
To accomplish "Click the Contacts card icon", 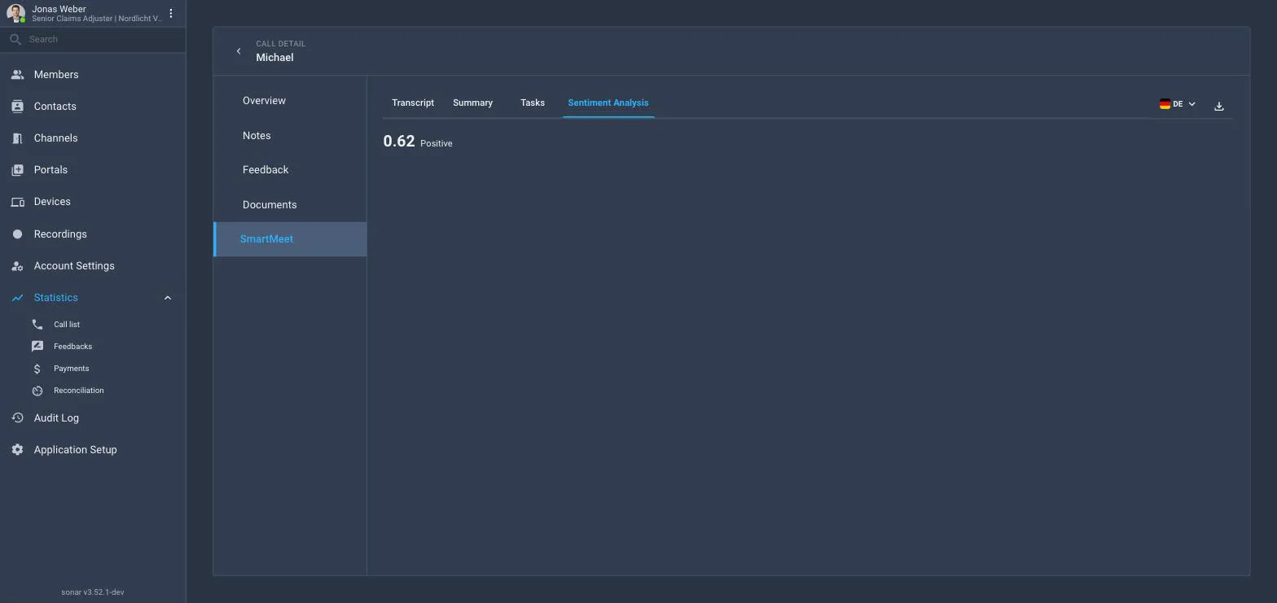I will click(x=17, y=107).
